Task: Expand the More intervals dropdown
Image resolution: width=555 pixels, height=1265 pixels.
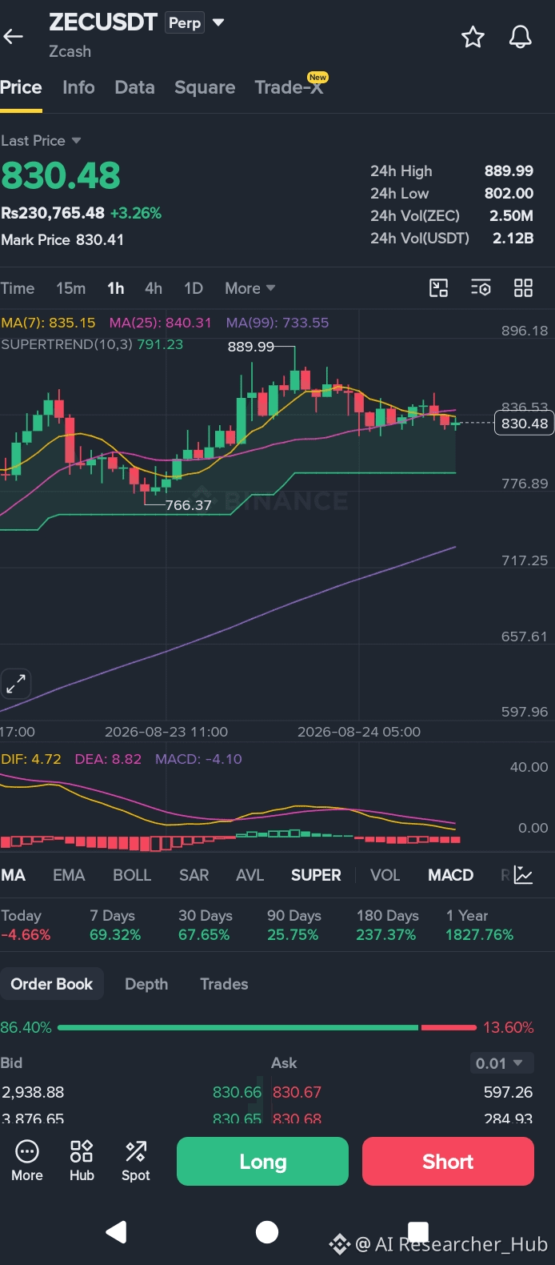Action: point(250,288)
